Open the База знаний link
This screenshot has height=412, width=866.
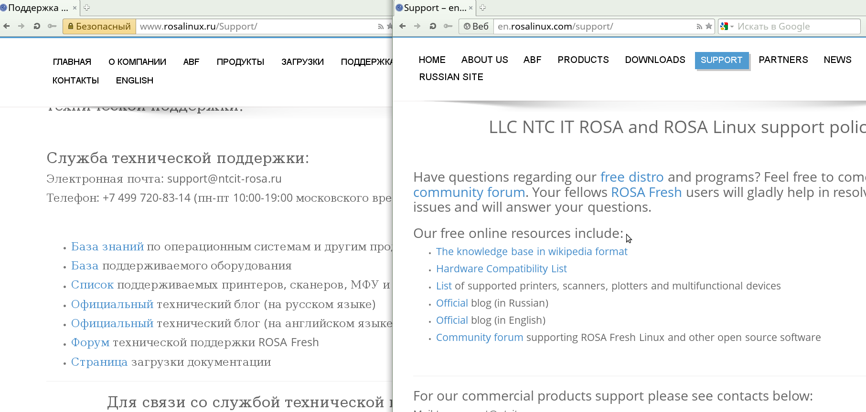coord(107,247)
